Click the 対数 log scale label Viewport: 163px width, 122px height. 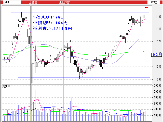click(x=154, y=2)
